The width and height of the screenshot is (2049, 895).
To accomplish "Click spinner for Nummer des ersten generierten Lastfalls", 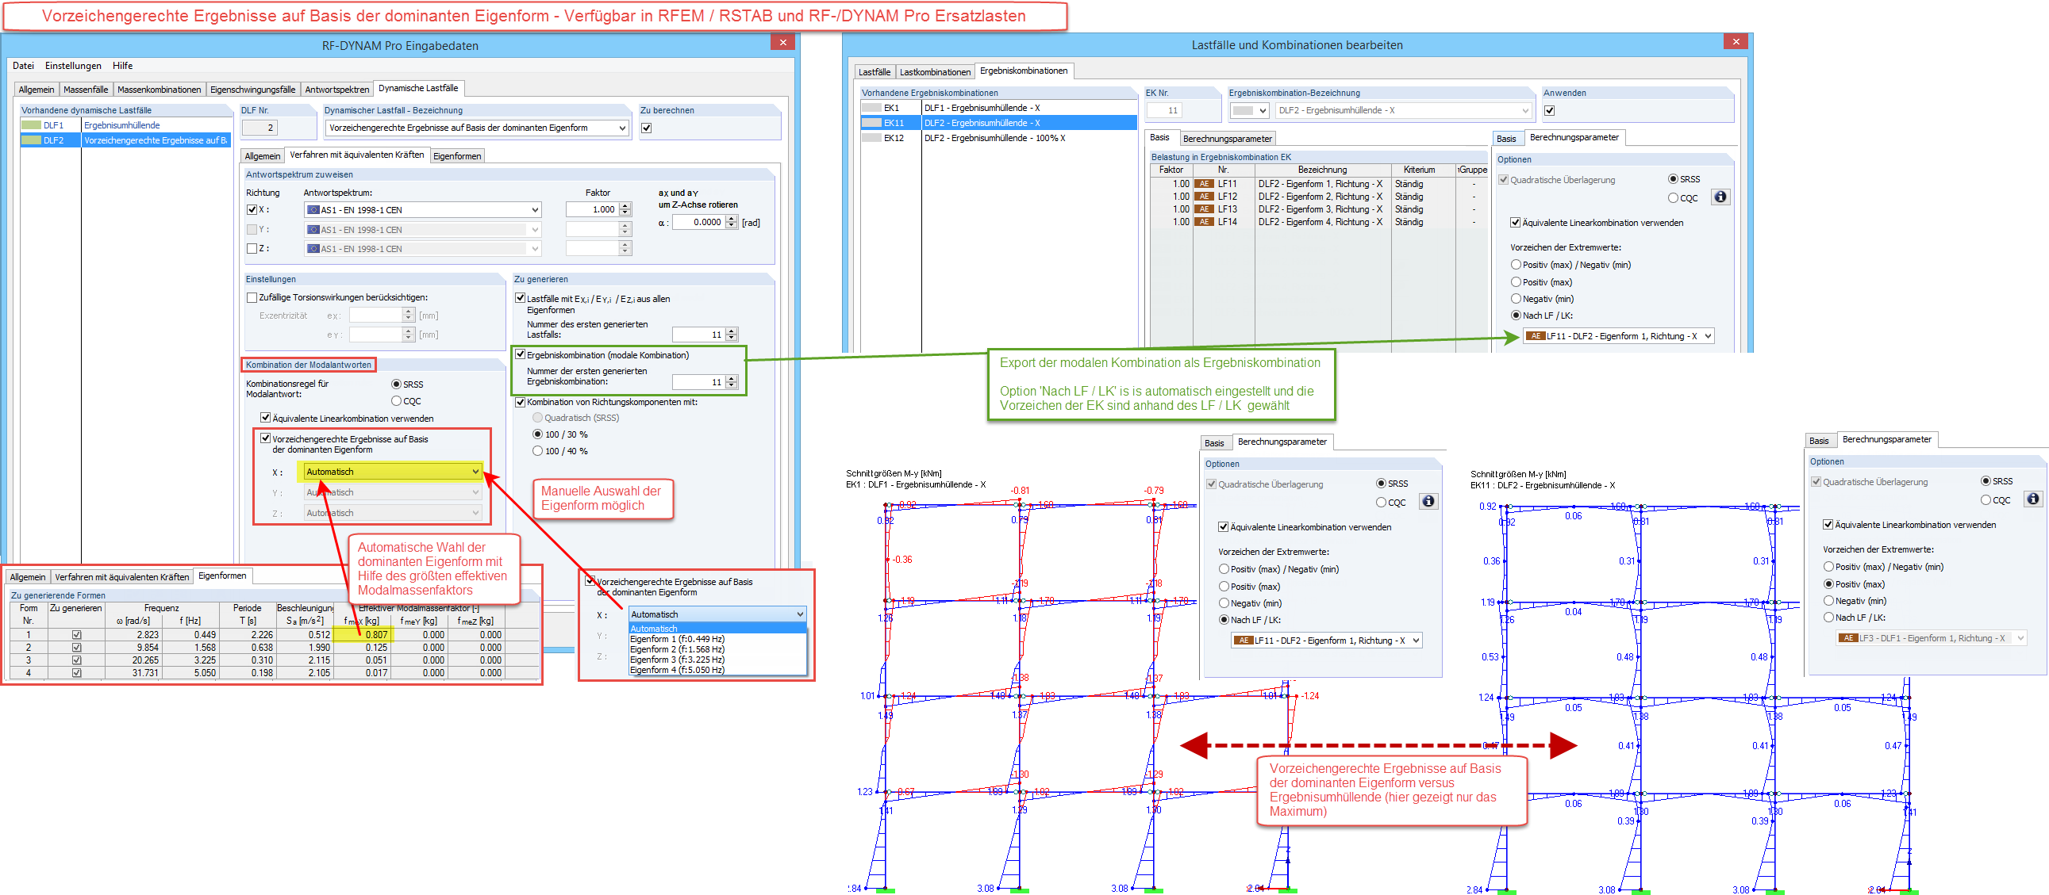I will click(732, 335).
